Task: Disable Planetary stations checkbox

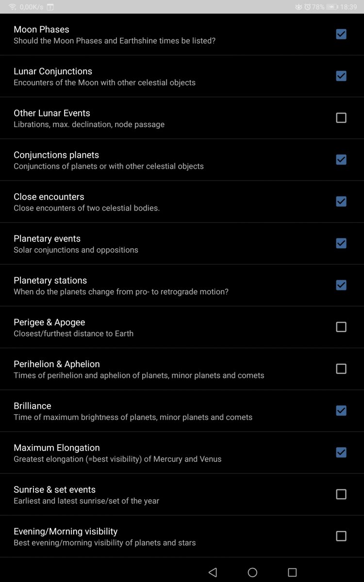Action: click(341, 285)
